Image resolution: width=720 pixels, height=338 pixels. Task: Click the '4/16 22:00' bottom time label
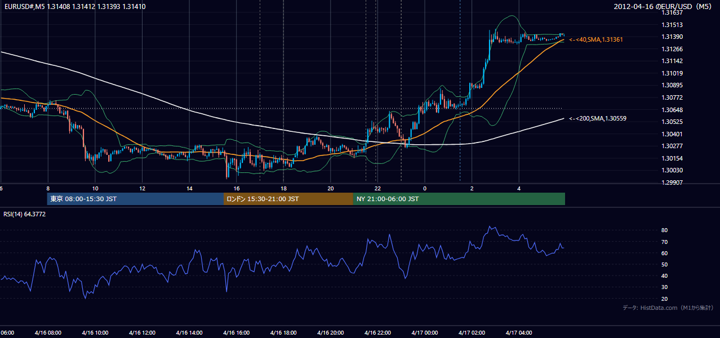(377, 332)
